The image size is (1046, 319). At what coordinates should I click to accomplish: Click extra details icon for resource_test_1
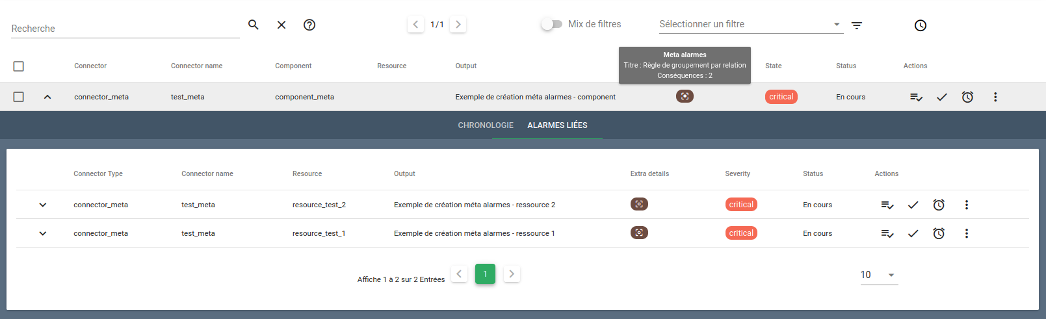(x=639, y=233)
